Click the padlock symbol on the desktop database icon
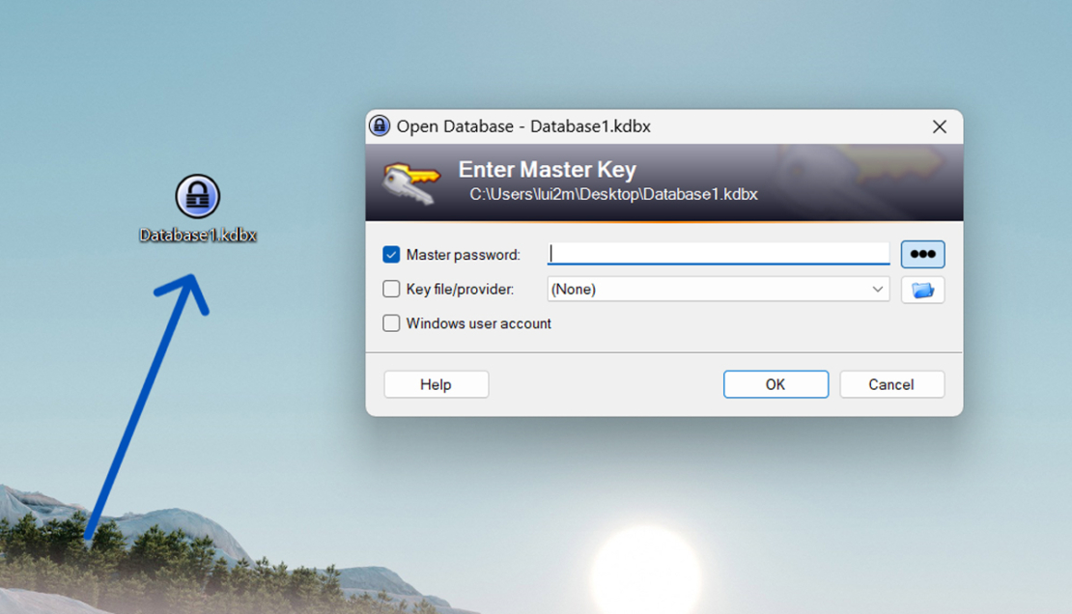 198,196
